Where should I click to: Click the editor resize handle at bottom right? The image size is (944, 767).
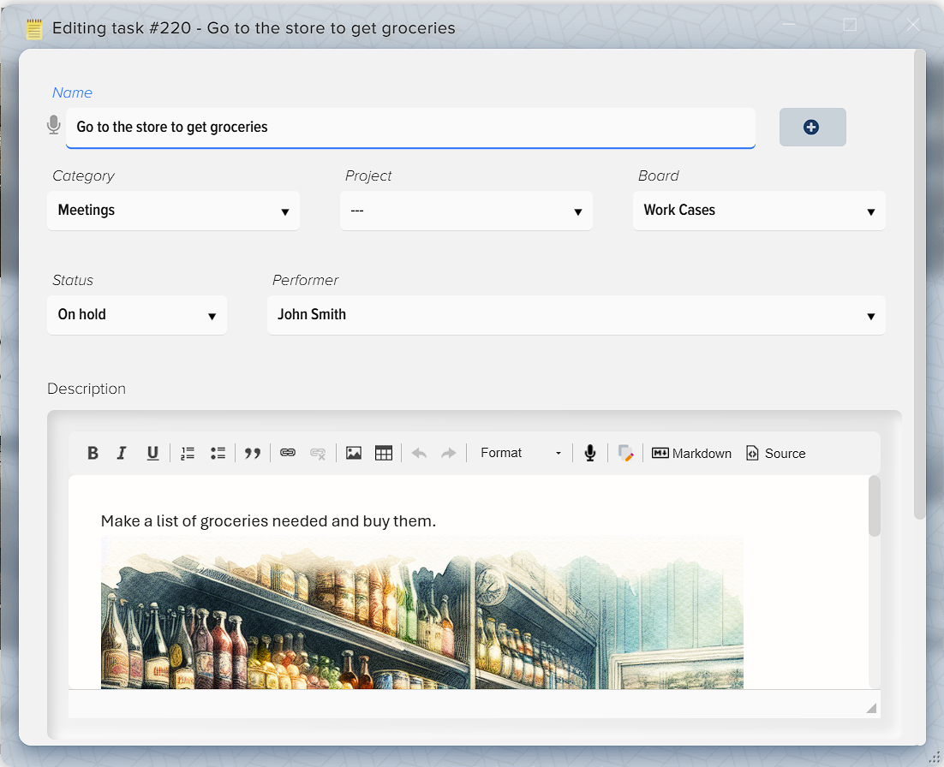(871, 708)
